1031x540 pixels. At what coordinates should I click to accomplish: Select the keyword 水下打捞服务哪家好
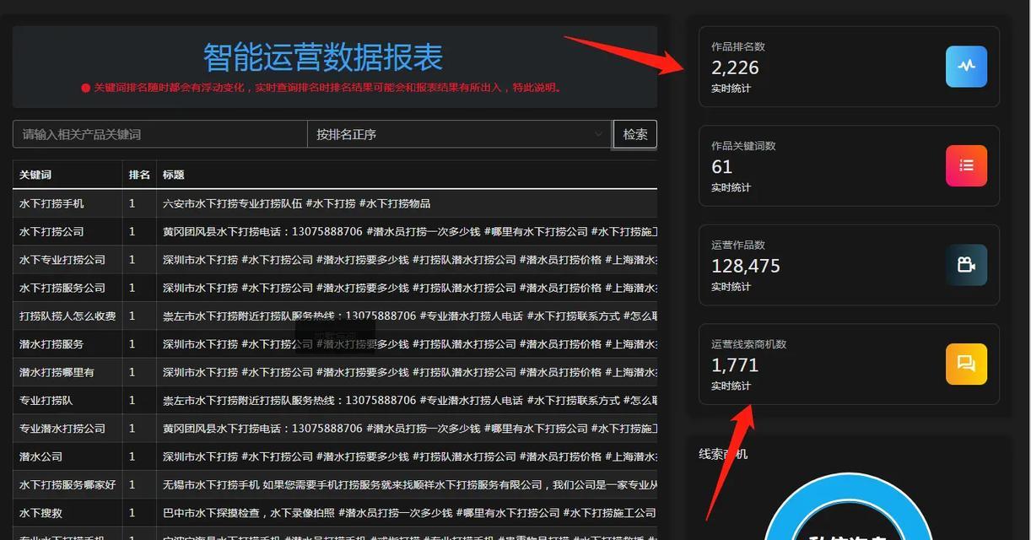(x=67, y=484)
